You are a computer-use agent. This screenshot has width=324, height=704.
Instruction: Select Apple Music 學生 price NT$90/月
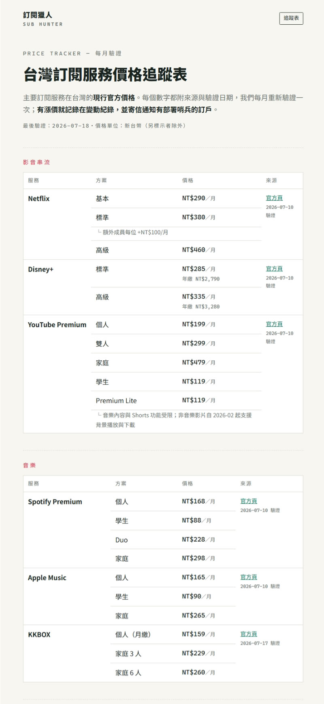pos(197,596)
